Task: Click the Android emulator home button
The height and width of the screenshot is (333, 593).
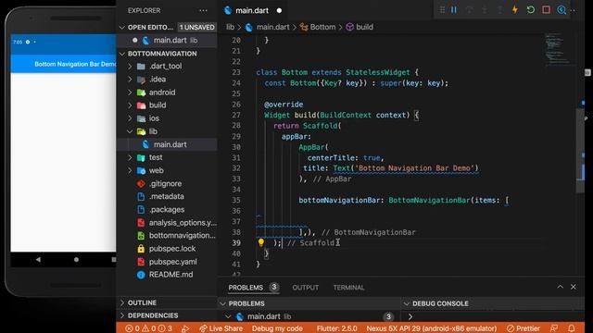Action: coord(76,259)
